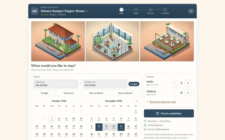This screenshot has height=140, width=225.
Task: Increase number of children
Action: 188,93
